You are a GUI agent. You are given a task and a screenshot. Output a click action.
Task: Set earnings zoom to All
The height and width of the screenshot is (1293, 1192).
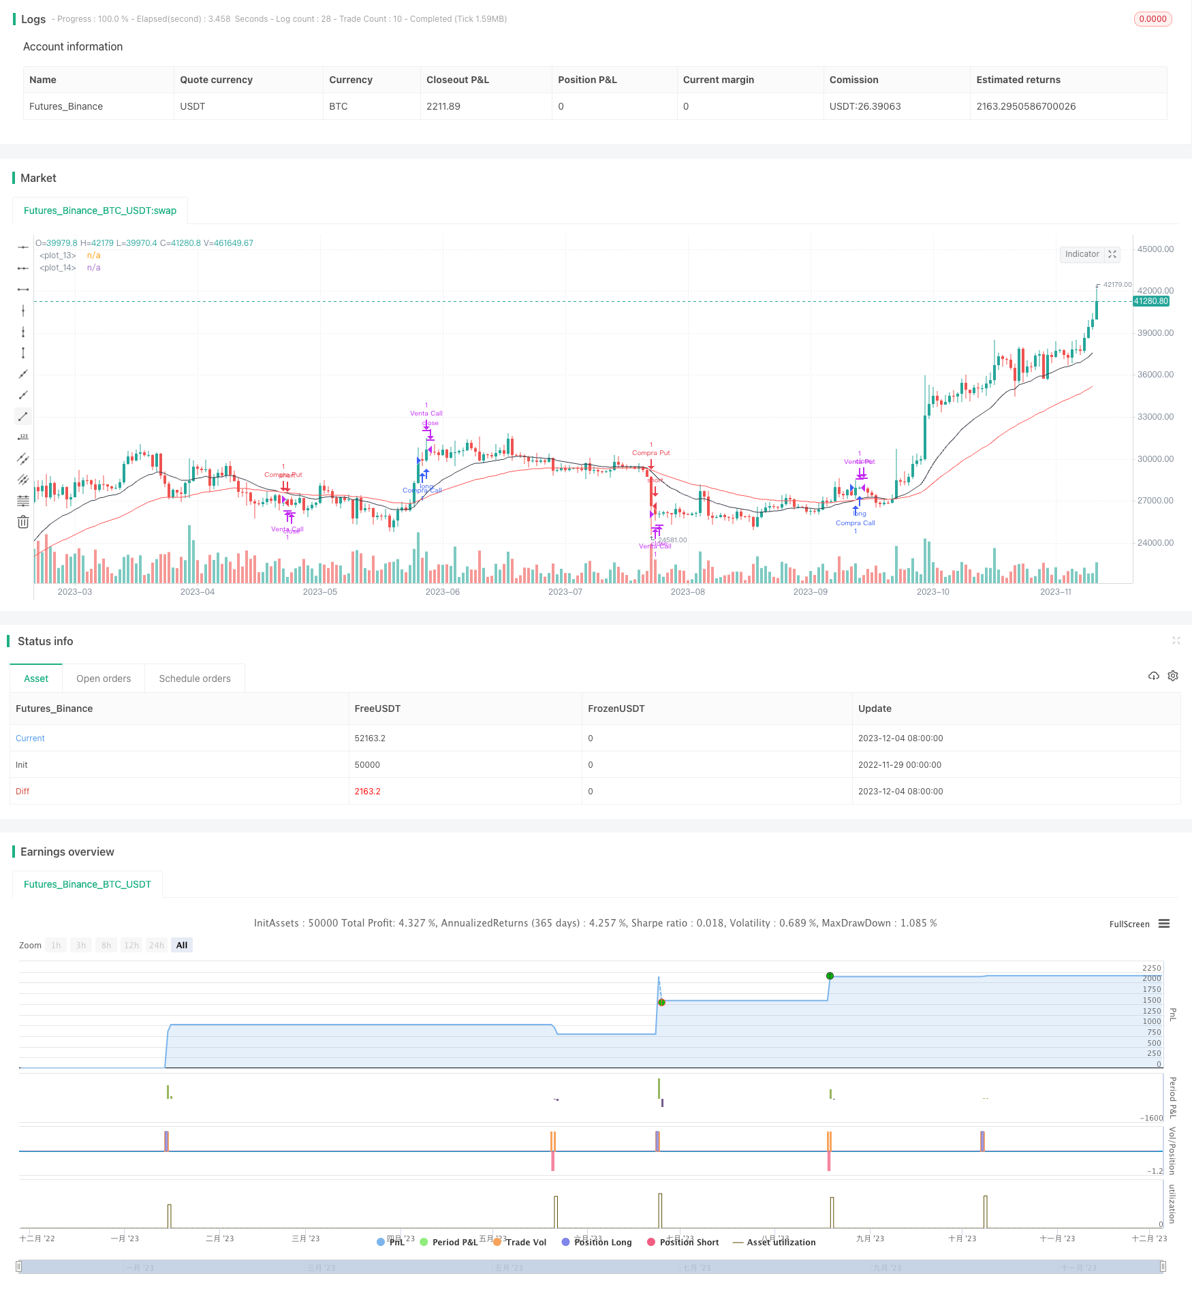point(182,945)
